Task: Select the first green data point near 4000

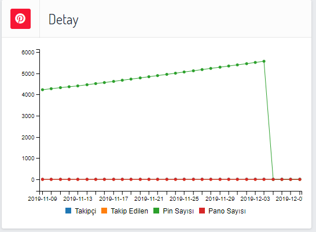Action: coord(42,90)
